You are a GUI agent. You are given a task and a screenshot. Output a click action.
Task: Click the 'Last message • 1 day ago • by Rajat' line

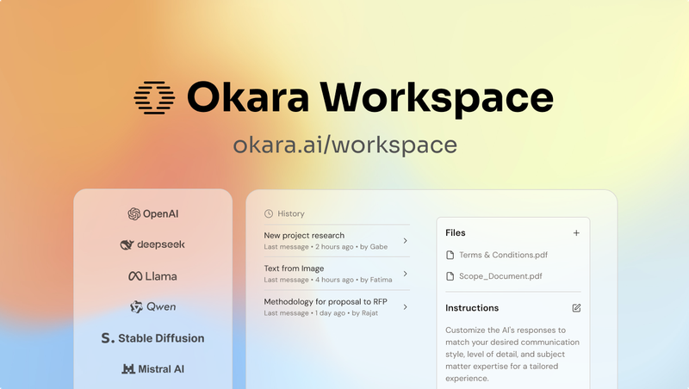pos(320,313)
